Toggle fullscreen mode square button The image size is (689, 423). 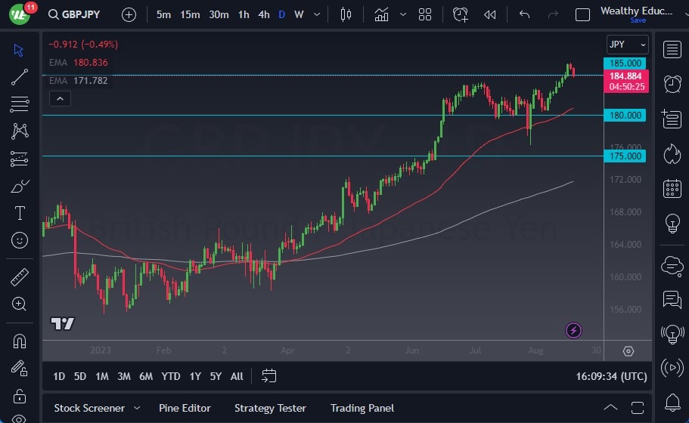582,14
